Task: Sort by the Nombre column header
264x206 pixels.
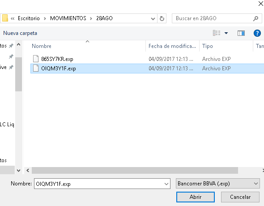Action: (42, 46)
